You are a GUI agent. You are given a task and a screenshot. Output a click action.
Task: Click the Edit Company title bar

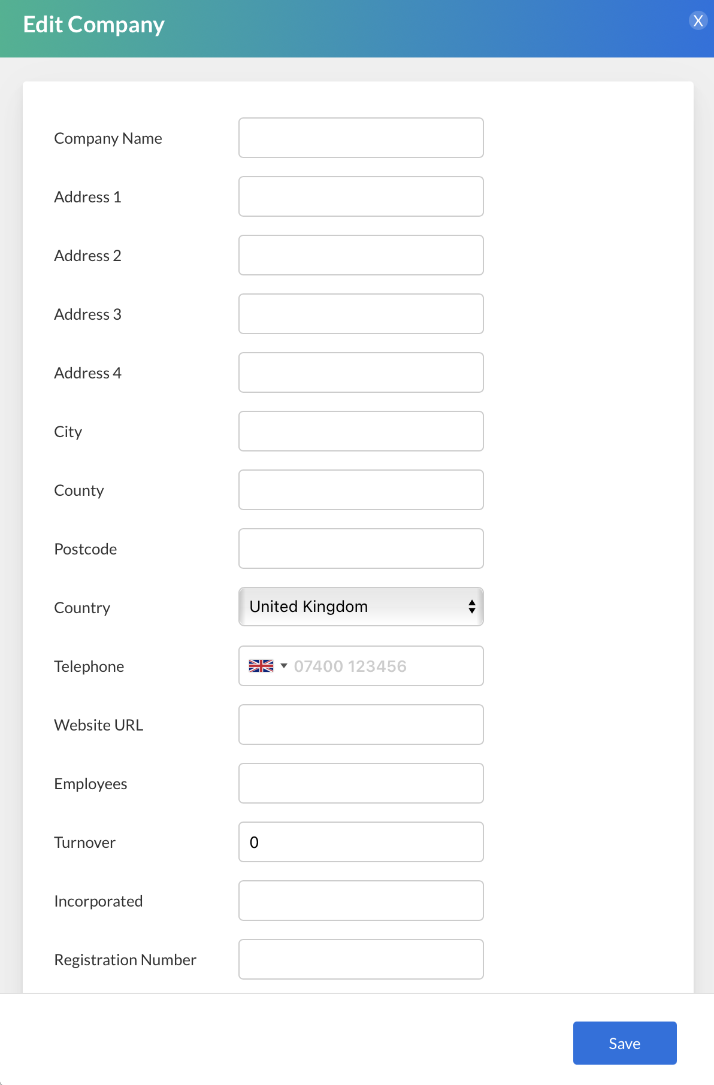click(x=94, y=25)
